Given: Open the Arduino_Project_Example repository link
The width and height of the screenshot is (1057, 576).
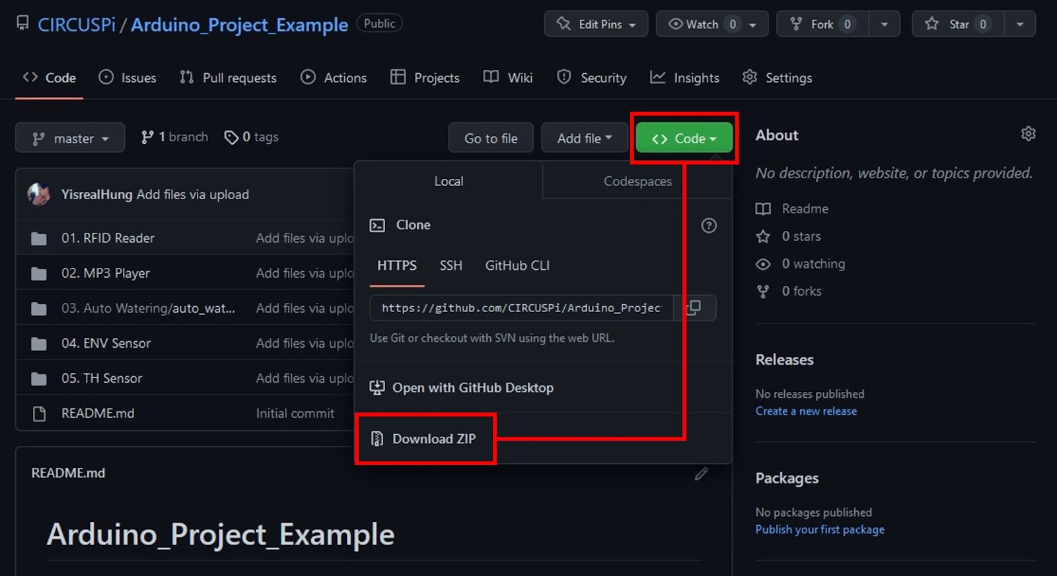Looking at the screenshot, I should tap(239, 24).
